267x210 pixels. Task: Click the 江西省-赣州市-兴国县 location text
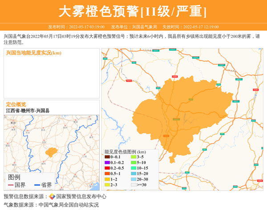(28, 111)
